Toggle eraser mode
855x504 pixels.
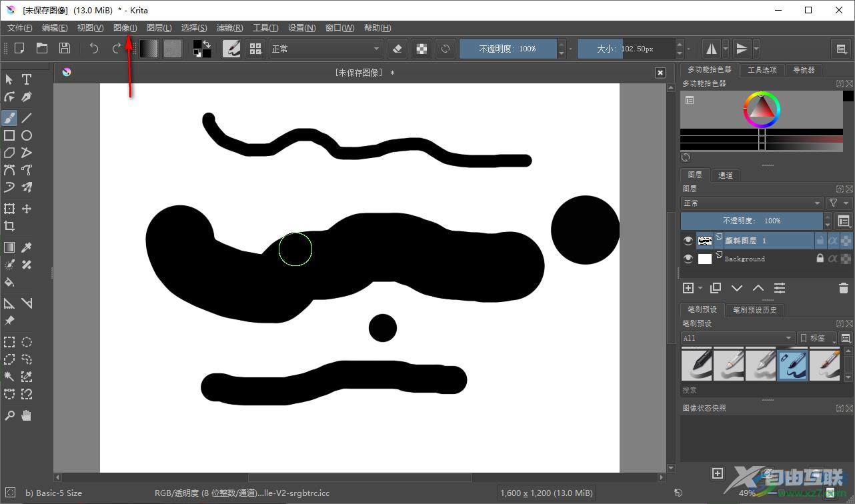(398, 49)
